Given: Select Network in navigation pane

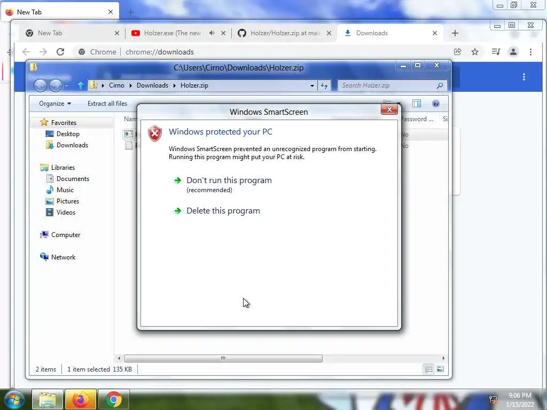Looking at the screenshot, I should click(x=63, y=257).
